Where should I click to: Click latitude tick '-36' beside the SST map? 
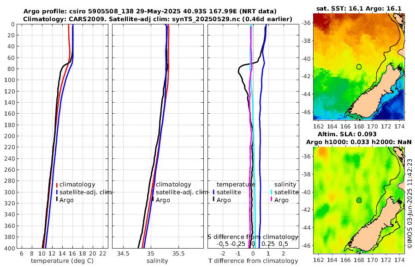click(307, 23)
